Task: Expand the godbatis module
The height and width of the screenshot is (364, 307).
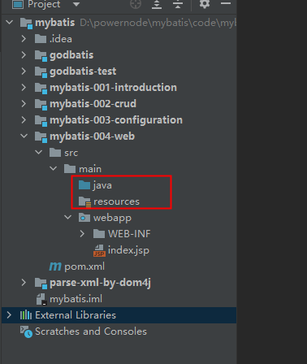Action: (x=24, y=55)
